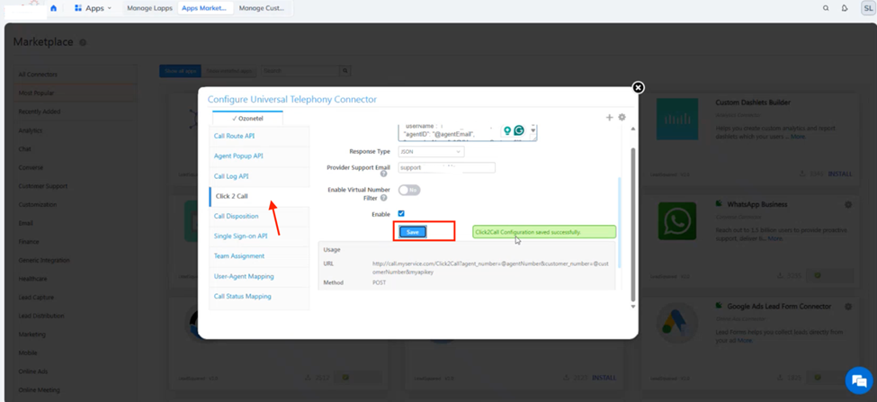Show help for Enable Virtual Number Filter
877x402 pixels.
[x=384, y=198]
